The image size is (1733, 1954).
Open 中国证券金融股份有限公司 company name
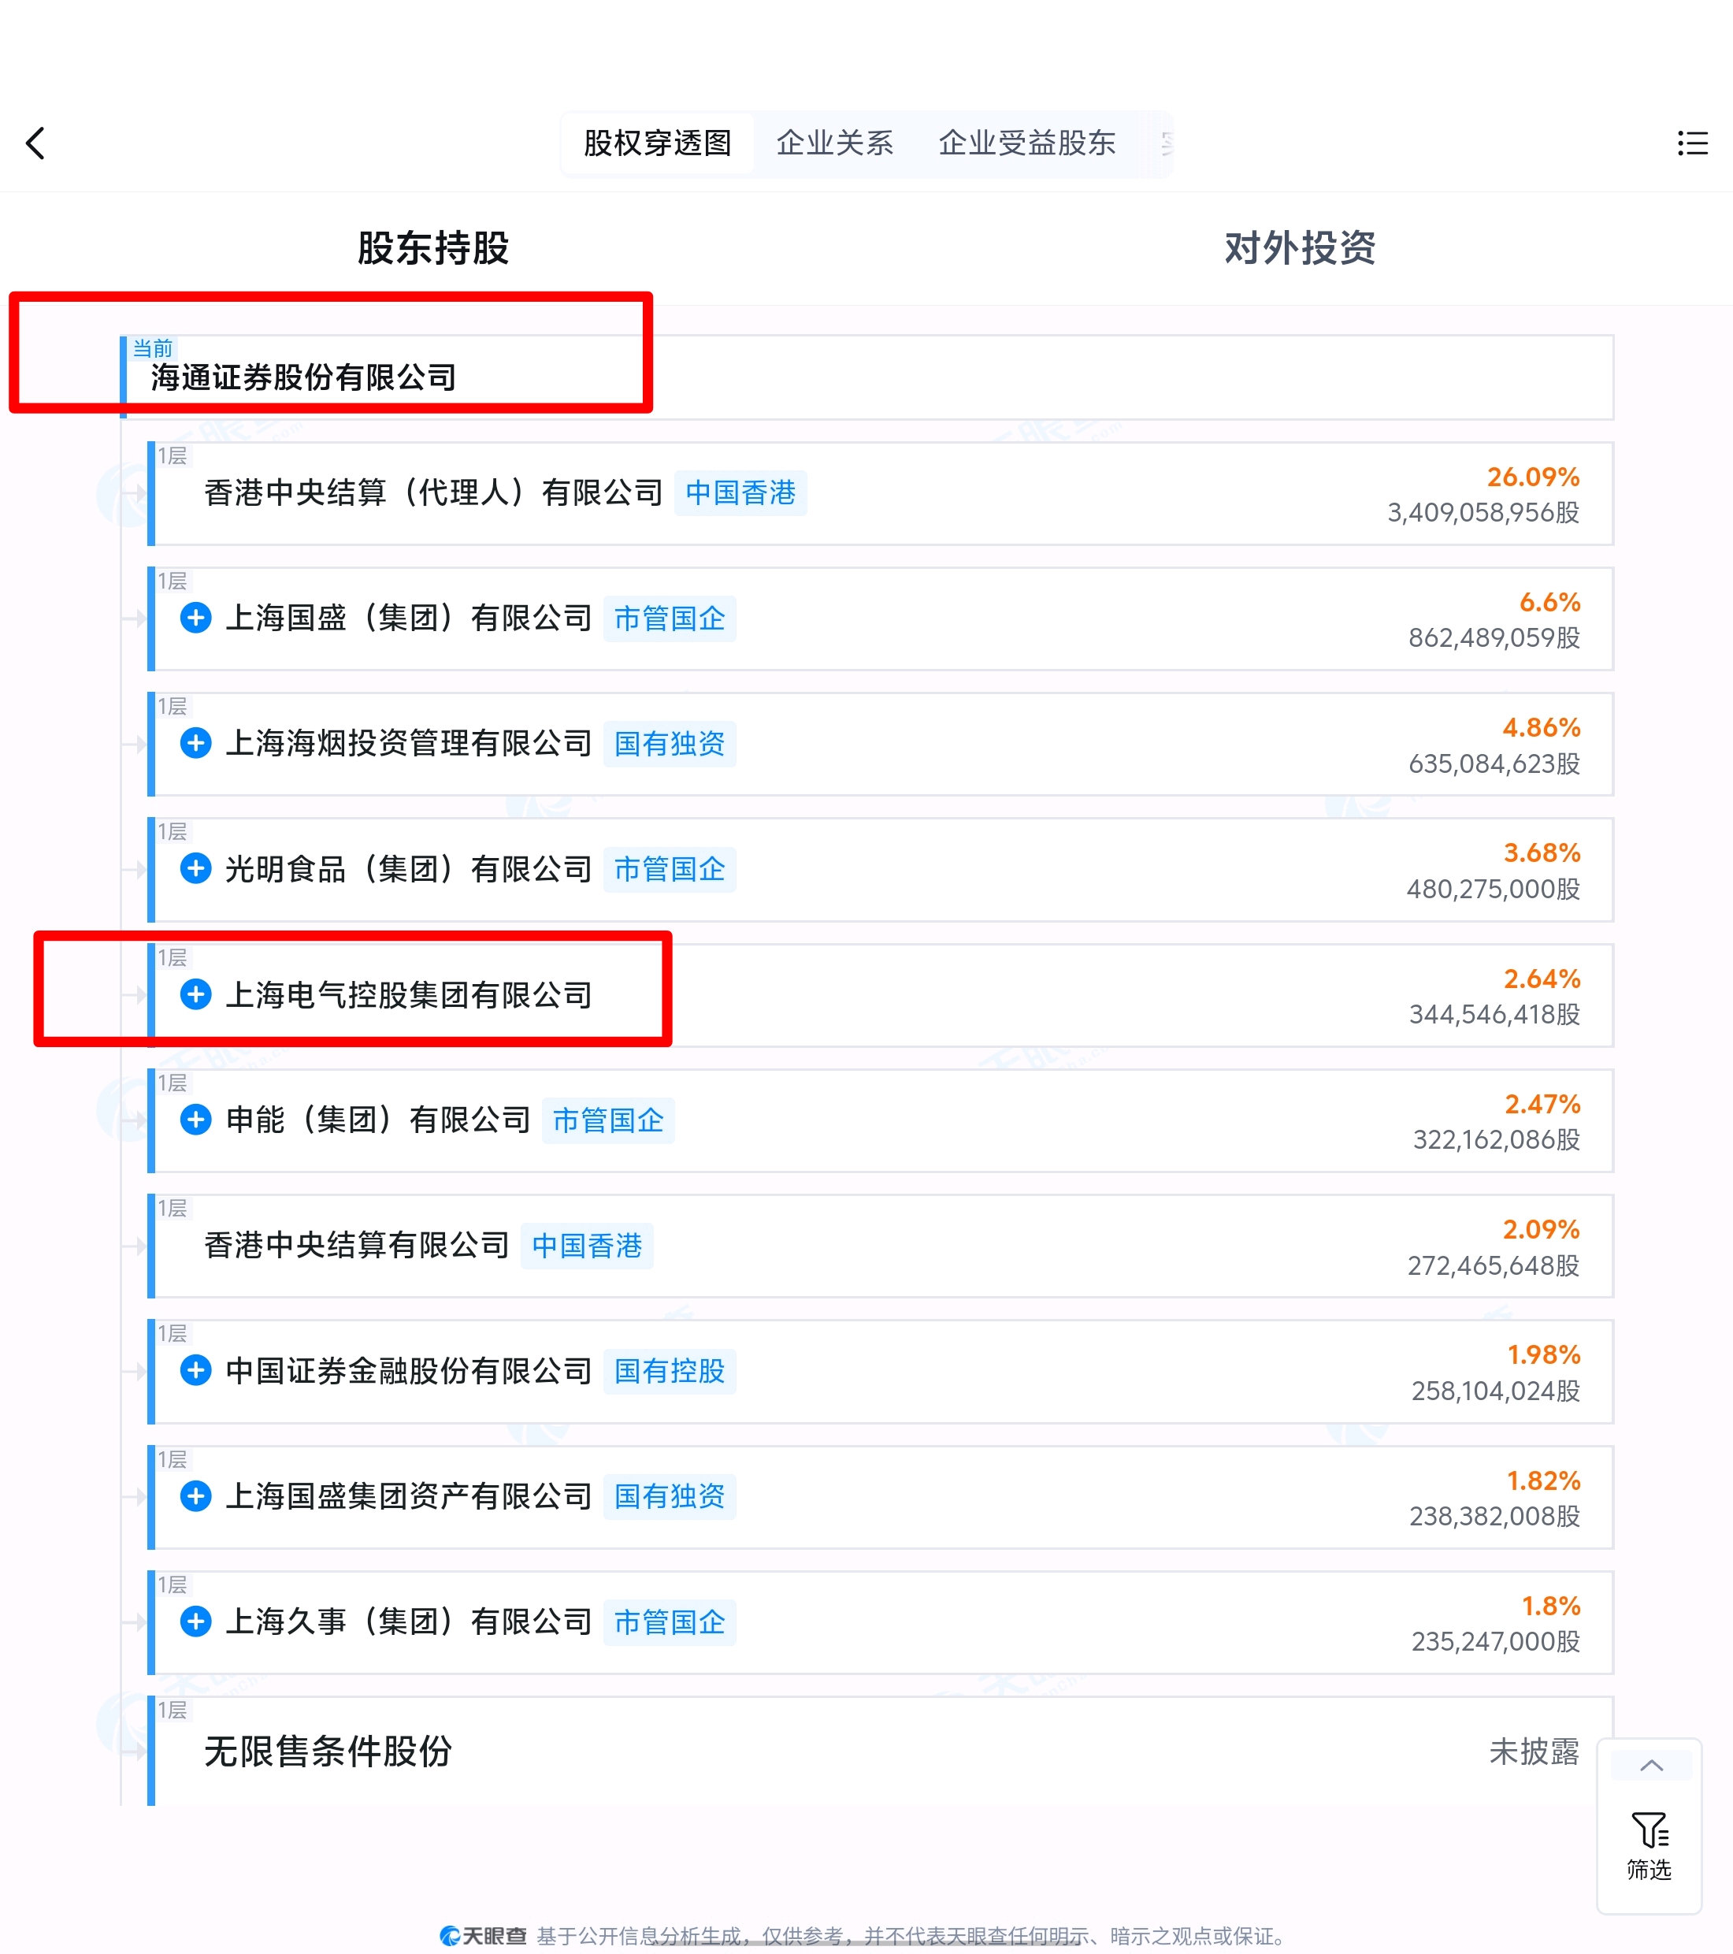[x=409, y=1370]
